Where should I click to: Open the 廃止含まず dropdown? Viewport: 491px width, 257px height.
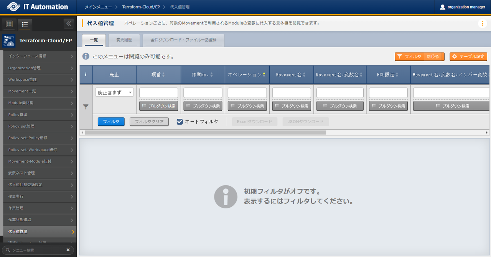coord(114,93)
